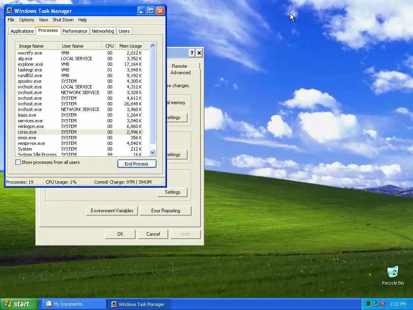
Task: Select the Processes tab
Action: pyautogui.click(x=48, y=30)
